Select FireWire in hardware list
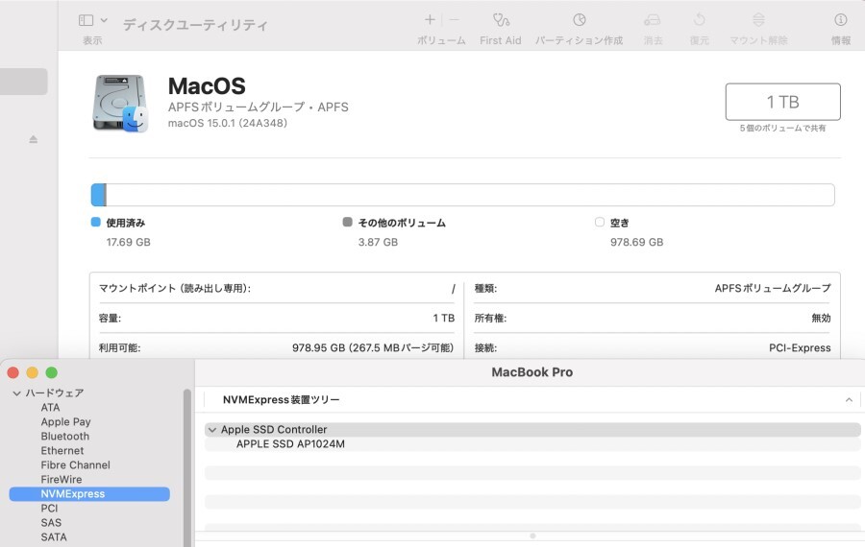The image size is (865, 547). point(62,479)
